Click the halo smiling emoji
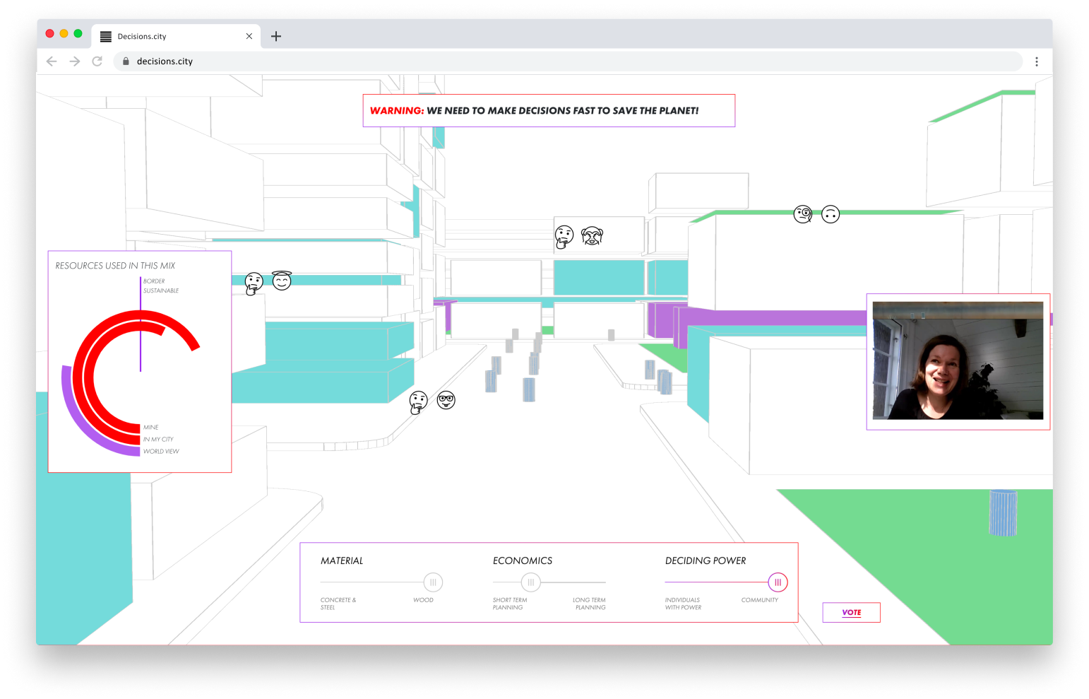The width and height of the screenshot is (1089, 699). pyautogui.click(x=282, y=281)
